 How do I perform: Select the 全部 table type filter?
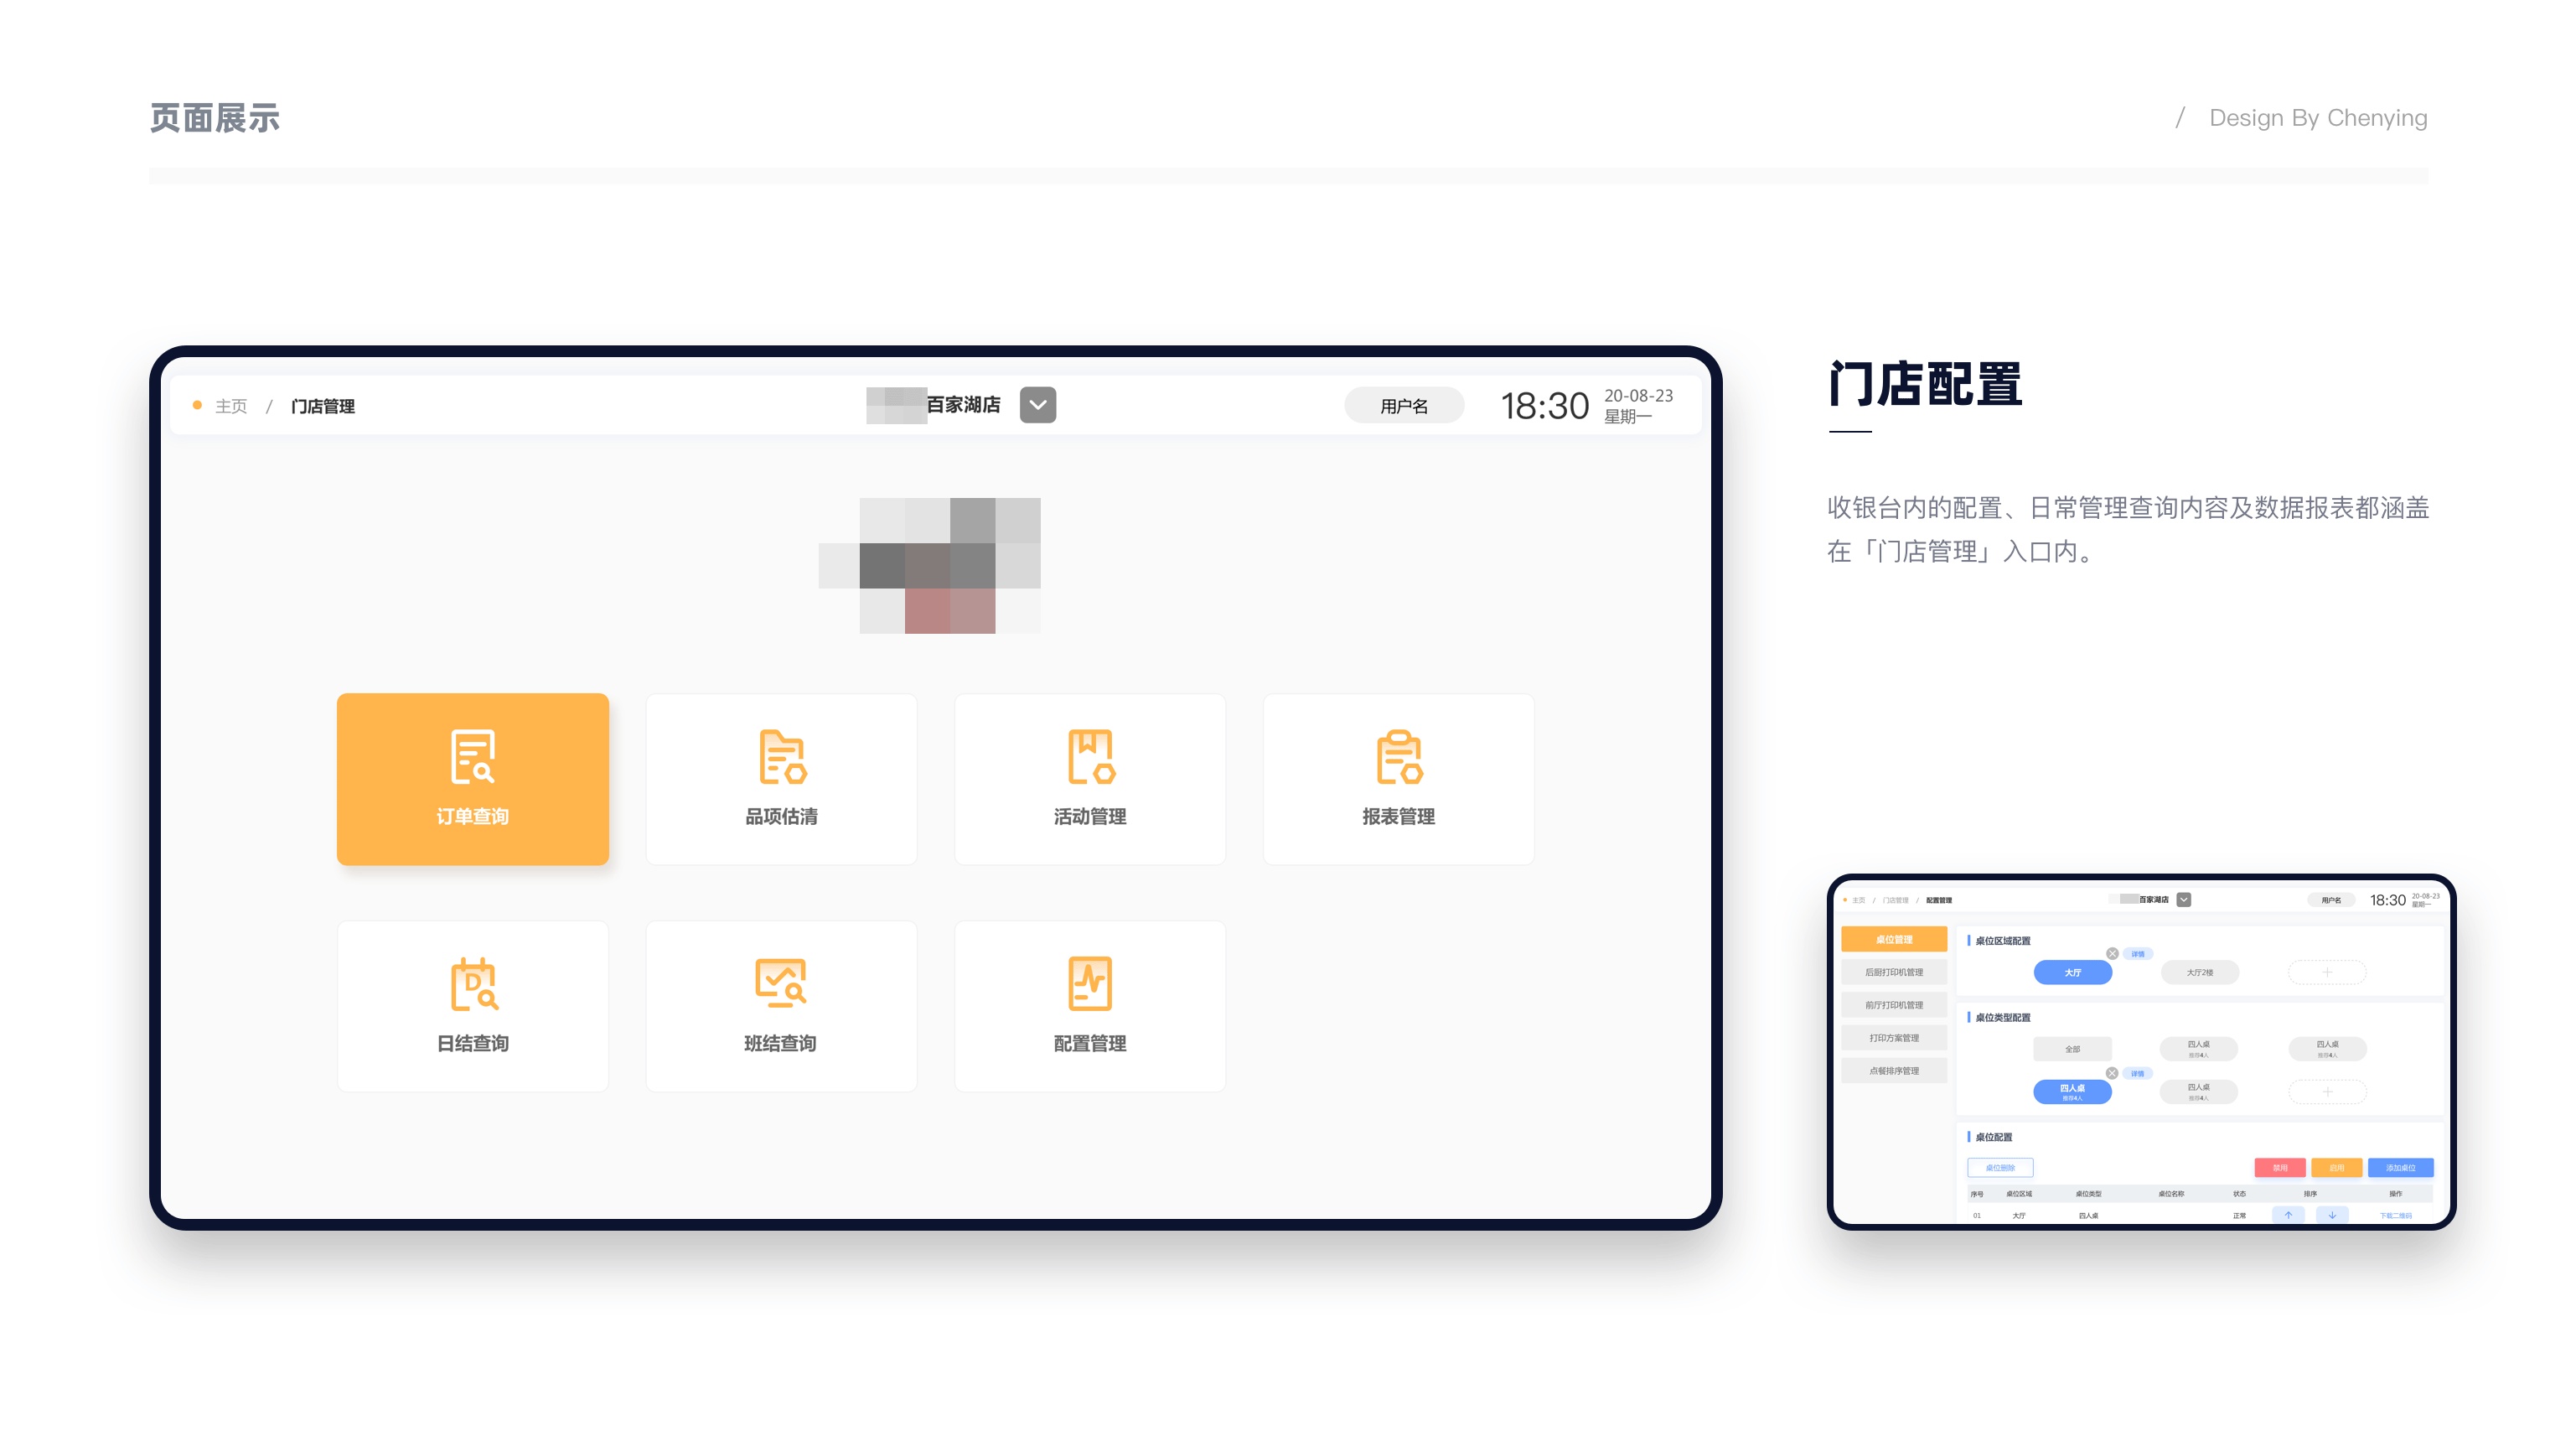[2072, 1049]
